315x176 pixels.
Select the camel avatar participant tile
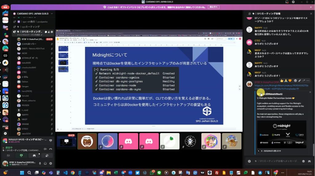pos(232,141)
